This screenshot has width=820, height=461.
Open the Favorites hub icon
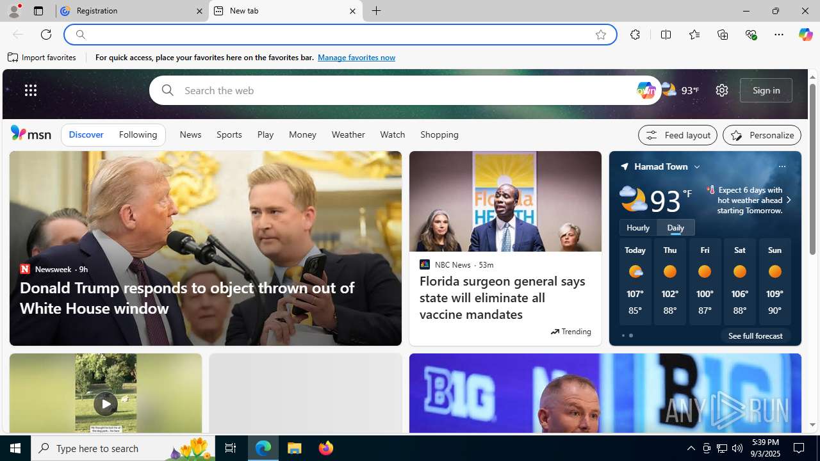tap(694, 35)
